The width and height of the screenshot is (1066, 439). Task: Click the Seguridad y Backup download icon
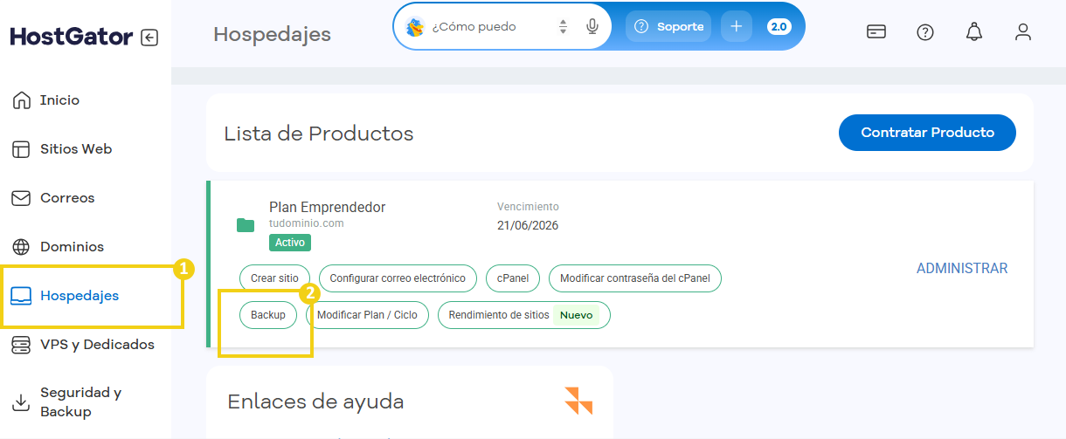pos(22,402)
